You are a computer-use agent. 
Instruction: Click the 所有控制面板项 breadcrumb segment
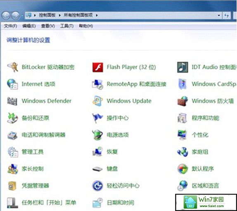78,15
